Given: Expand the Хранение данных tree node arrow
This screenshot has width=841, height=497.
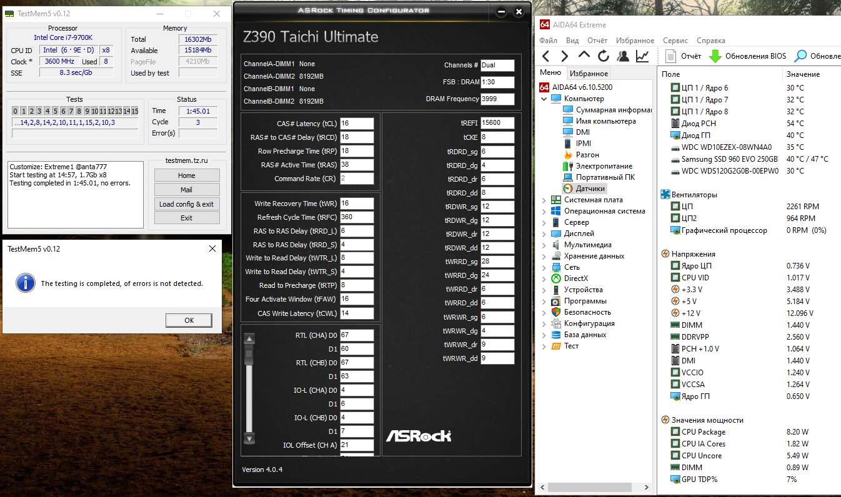Looking at the screenshot, I should (544, 256).
